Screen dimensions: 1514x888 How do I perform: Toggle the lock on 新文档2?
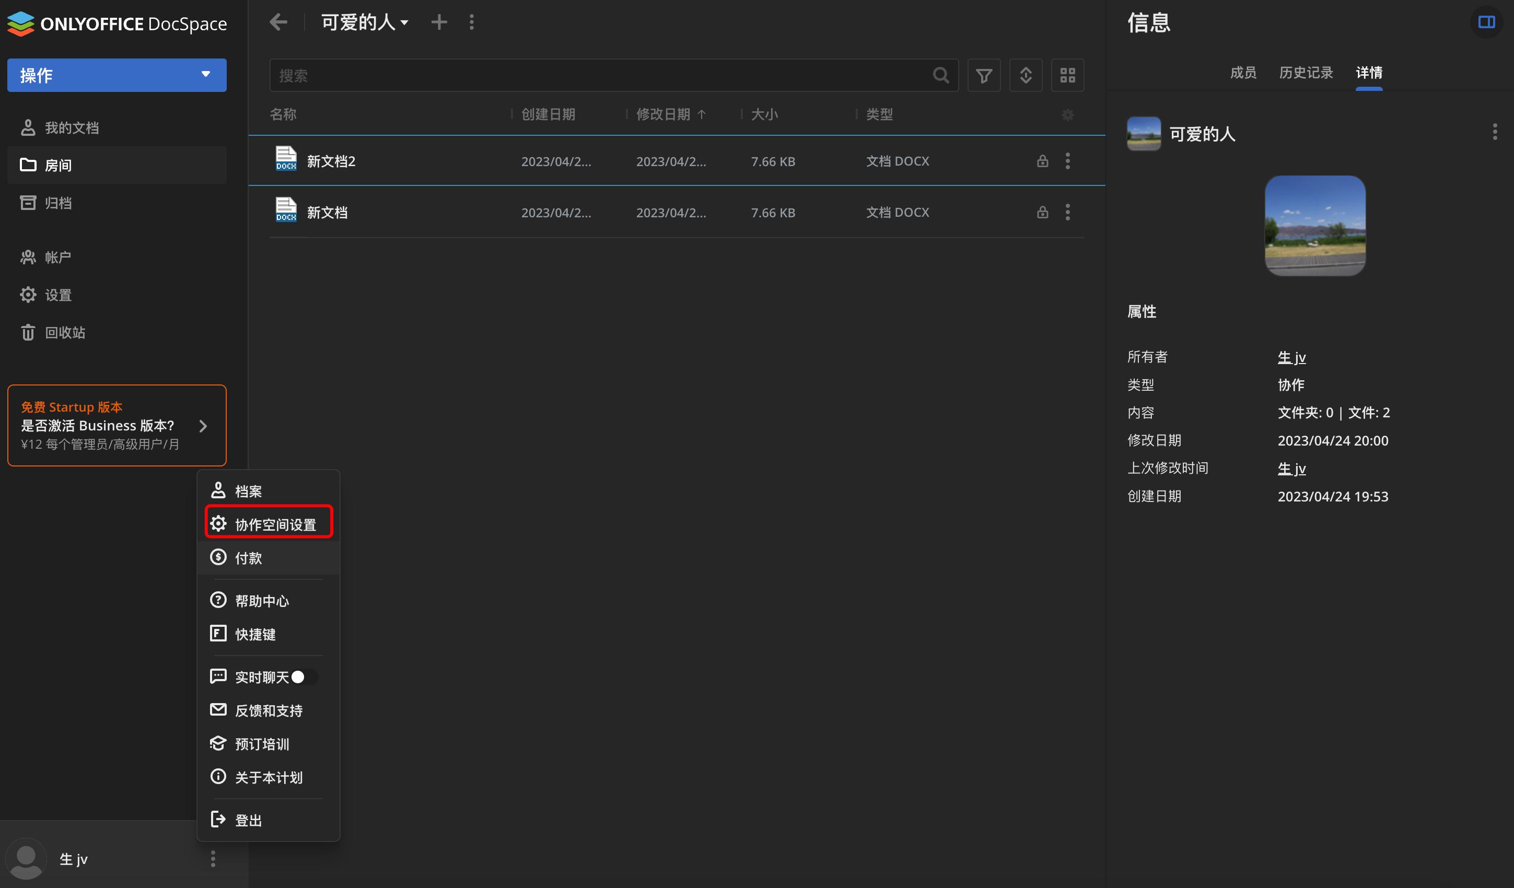tap(1042, 160)
